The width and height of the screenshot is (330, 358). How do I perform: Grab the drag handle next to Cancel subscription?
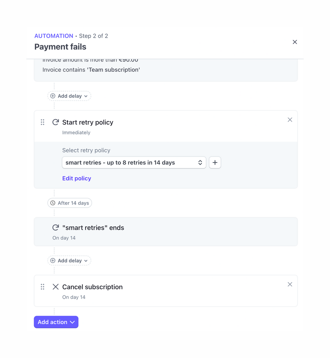pyautogui.click(x=43, y=287)
